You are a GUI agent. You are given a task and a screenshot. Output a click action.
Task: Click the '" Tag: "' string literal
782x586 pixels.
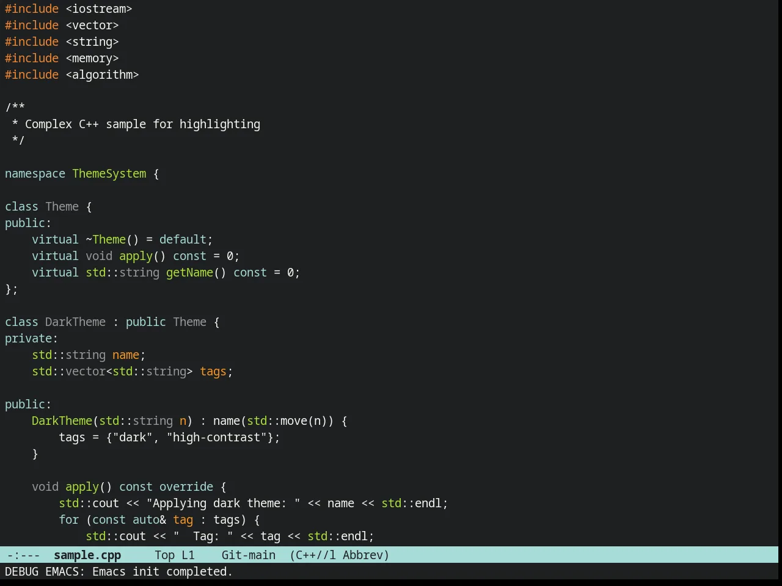pyautogui.click(x=203, y=536)
